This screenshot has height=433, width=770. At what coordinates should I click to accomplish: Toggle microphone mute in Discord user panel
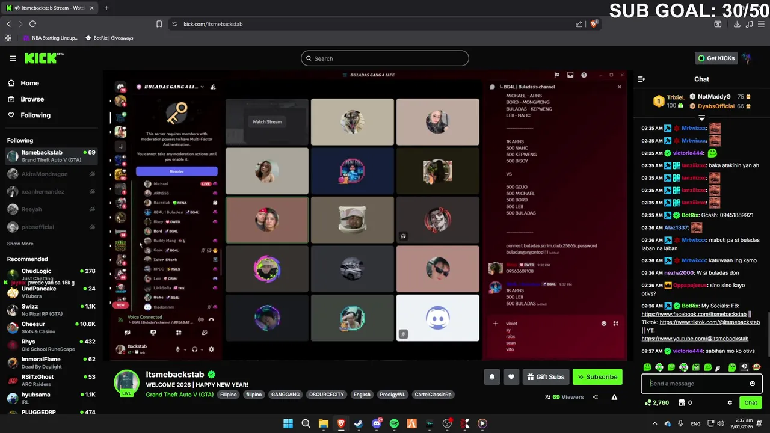coord(177,349)
